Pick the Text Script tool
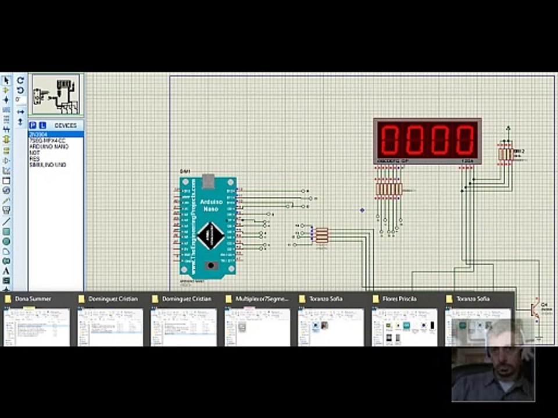The image size is (558, 418). point(6,120)
